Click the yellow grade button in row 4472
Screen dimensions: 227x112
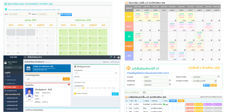point(198,108)
